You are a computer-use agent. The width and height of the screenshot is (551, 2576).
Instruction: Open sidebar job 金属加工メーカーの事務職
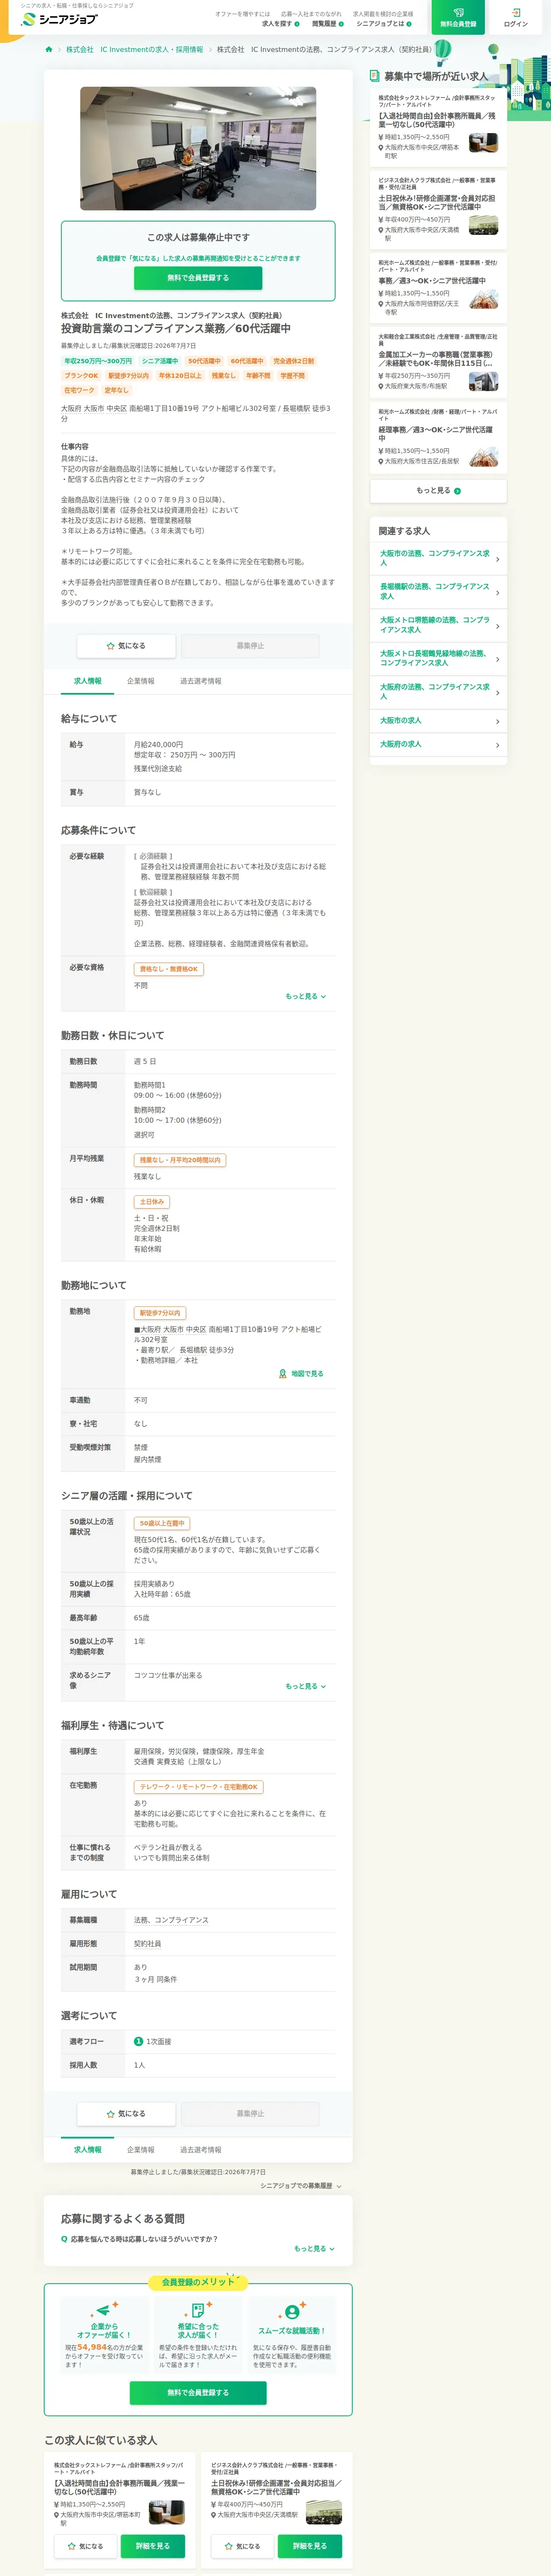click(438, 362)
